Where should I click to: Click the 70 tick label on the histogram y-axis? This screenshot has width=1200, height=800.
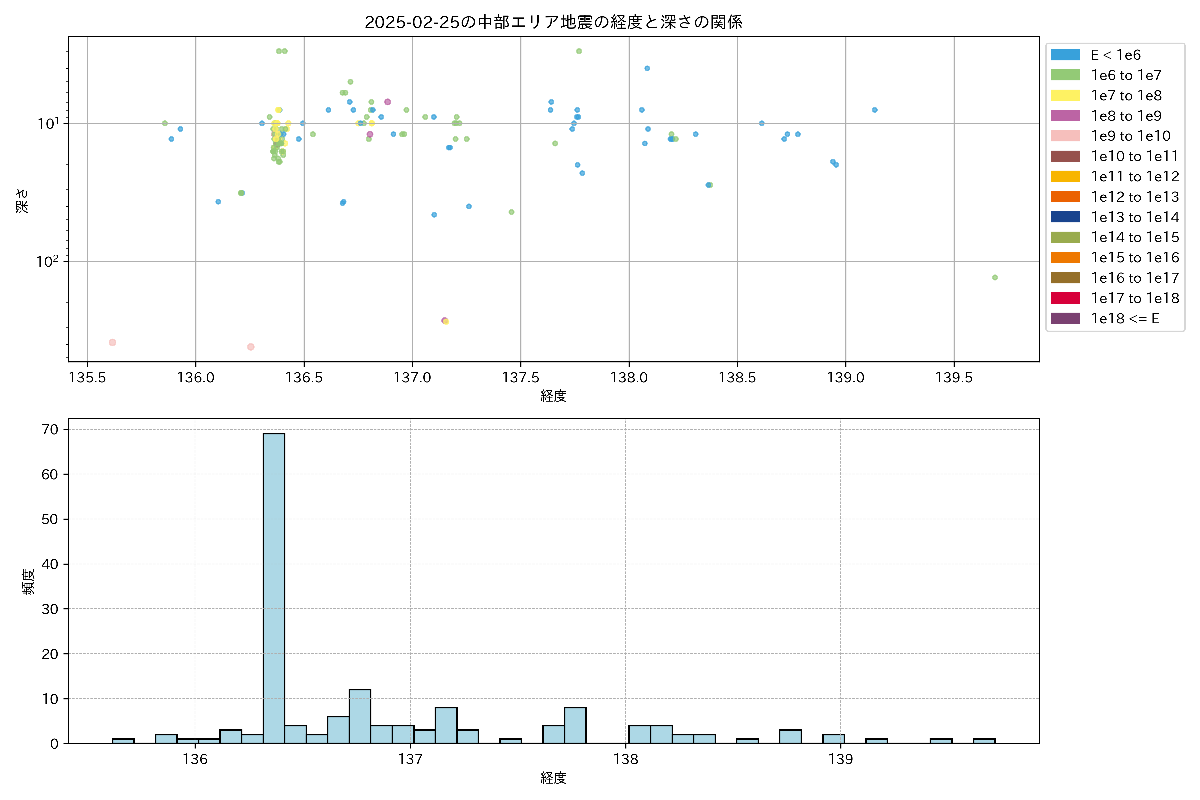click(x=50, y=430)
